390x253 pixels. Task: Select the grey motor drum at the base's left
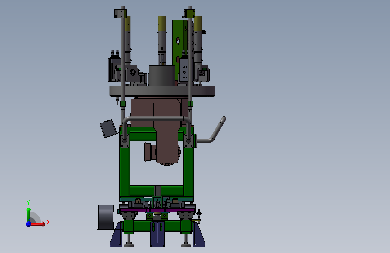[105, 217]
